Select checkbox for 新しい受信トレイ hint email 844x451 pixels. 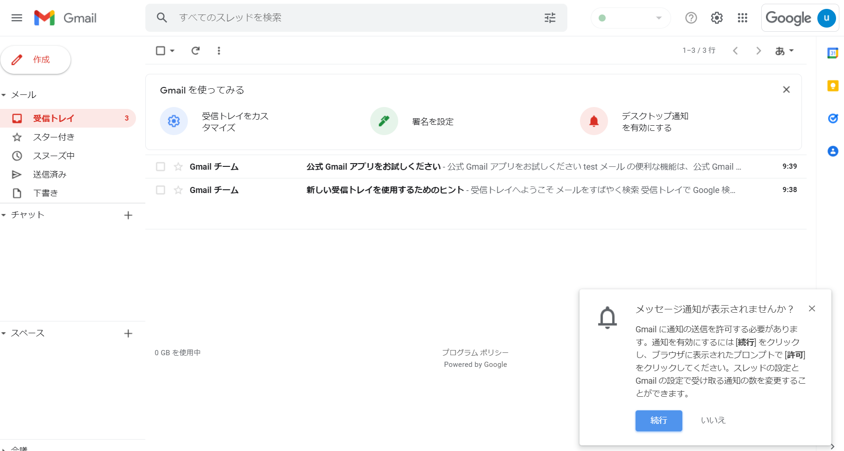click(160, 190)
